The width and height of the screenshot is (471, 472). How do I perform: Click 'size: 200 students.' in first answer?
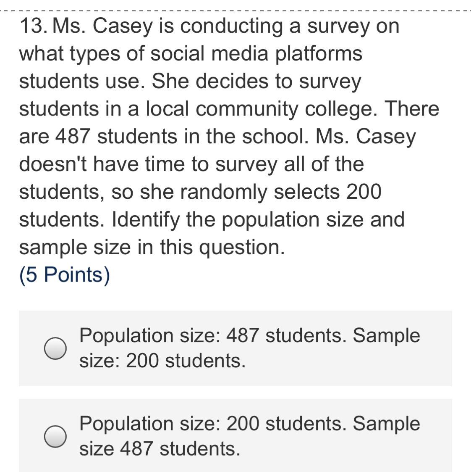pos(162,361)
